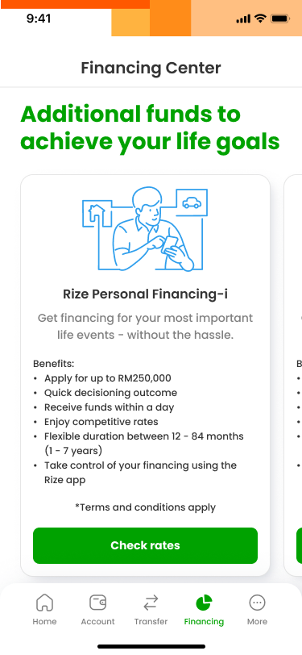Screen dimensions: 302x655
Task: Tap the car icon in the illustration
Action: [192, 202]
